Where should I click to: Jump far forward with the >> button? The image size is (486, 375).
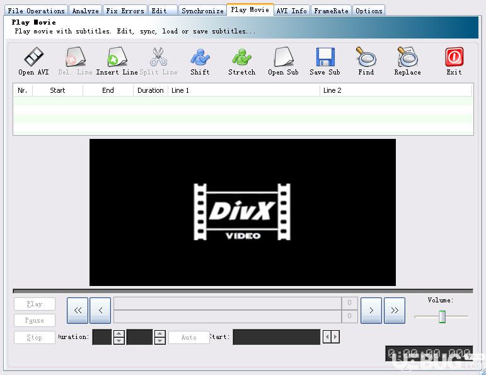click(x=394, y=311)
